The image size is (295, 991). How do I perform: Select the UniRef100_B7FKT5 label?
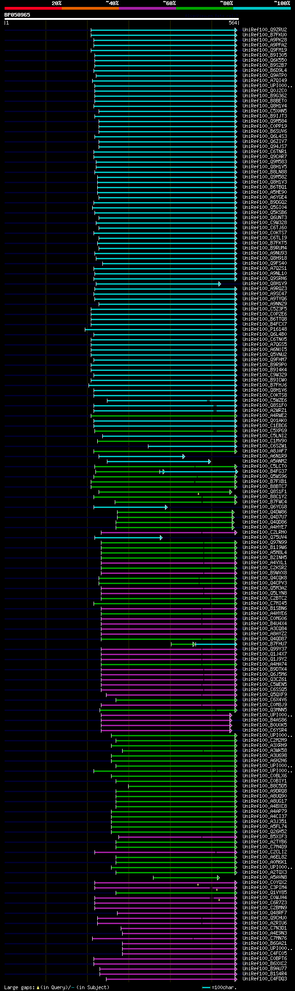265,243
